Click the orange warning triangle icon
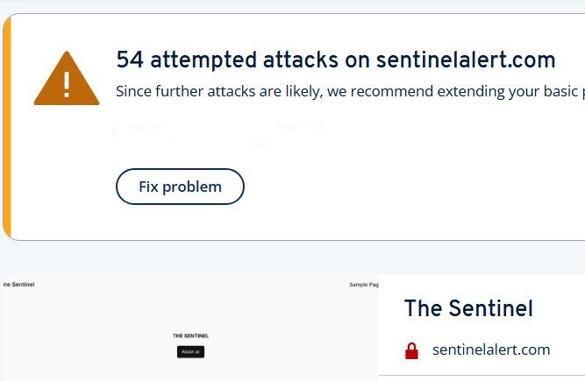Viewport: 585px width, 381px height. click(67, 79)
